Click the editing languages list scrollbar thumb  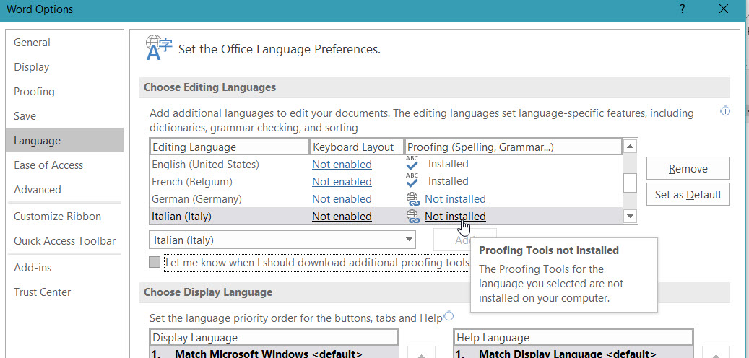point(630,183)
